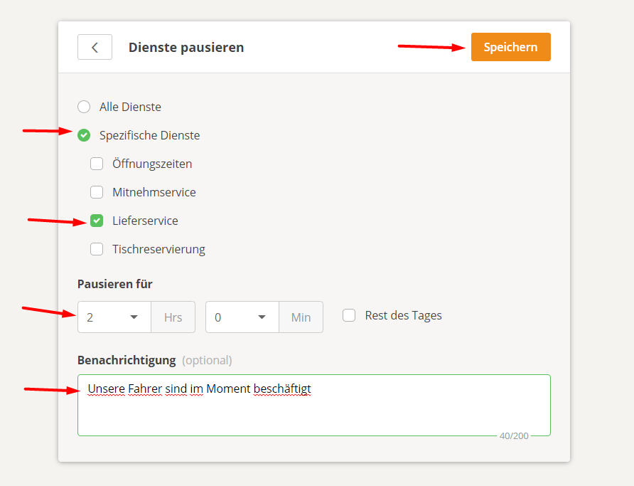Open the minutes dropdown showing 0
The image size is (634, 486).
[242, 317]
